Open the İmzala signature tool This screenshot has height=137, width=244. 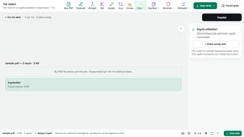pos(130,6)
